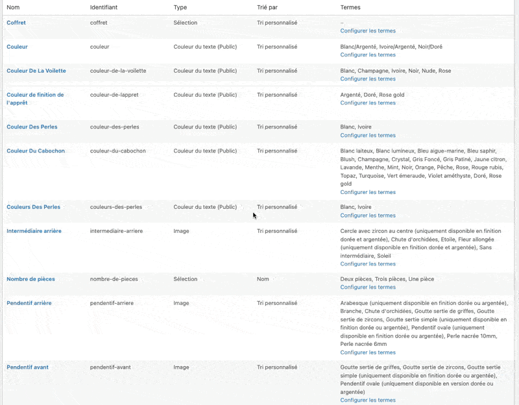Configure terms for Pendentif avant
Image resolution: width=519 pixels, height=405 pixels.
pyautogui.click(x=368, y=400)
